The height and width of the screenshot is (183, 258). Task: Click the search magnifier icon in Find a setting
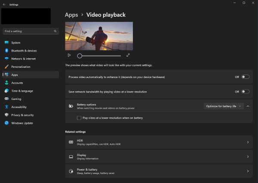[55, 31]
